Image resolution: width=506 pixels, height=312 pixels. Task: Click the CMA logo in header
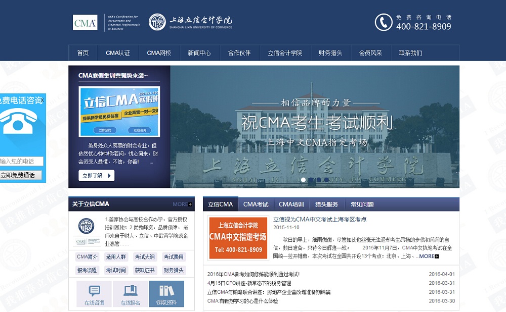(x=85, y=23)
